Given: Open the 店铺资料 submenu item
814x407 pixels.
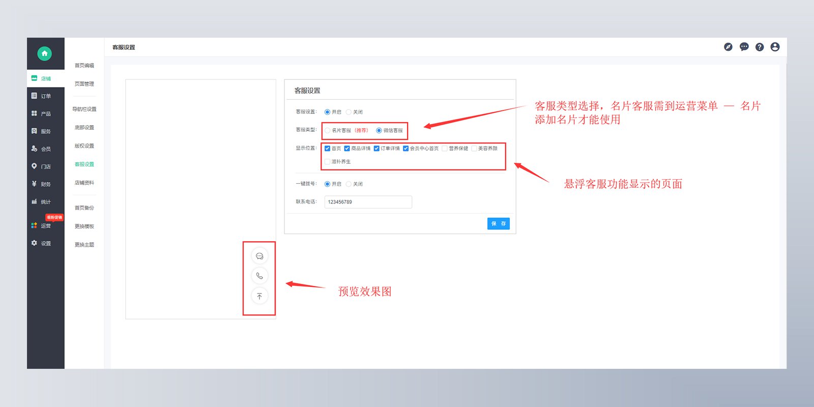Looking at the screenshot, I should (x=84, y=183).
